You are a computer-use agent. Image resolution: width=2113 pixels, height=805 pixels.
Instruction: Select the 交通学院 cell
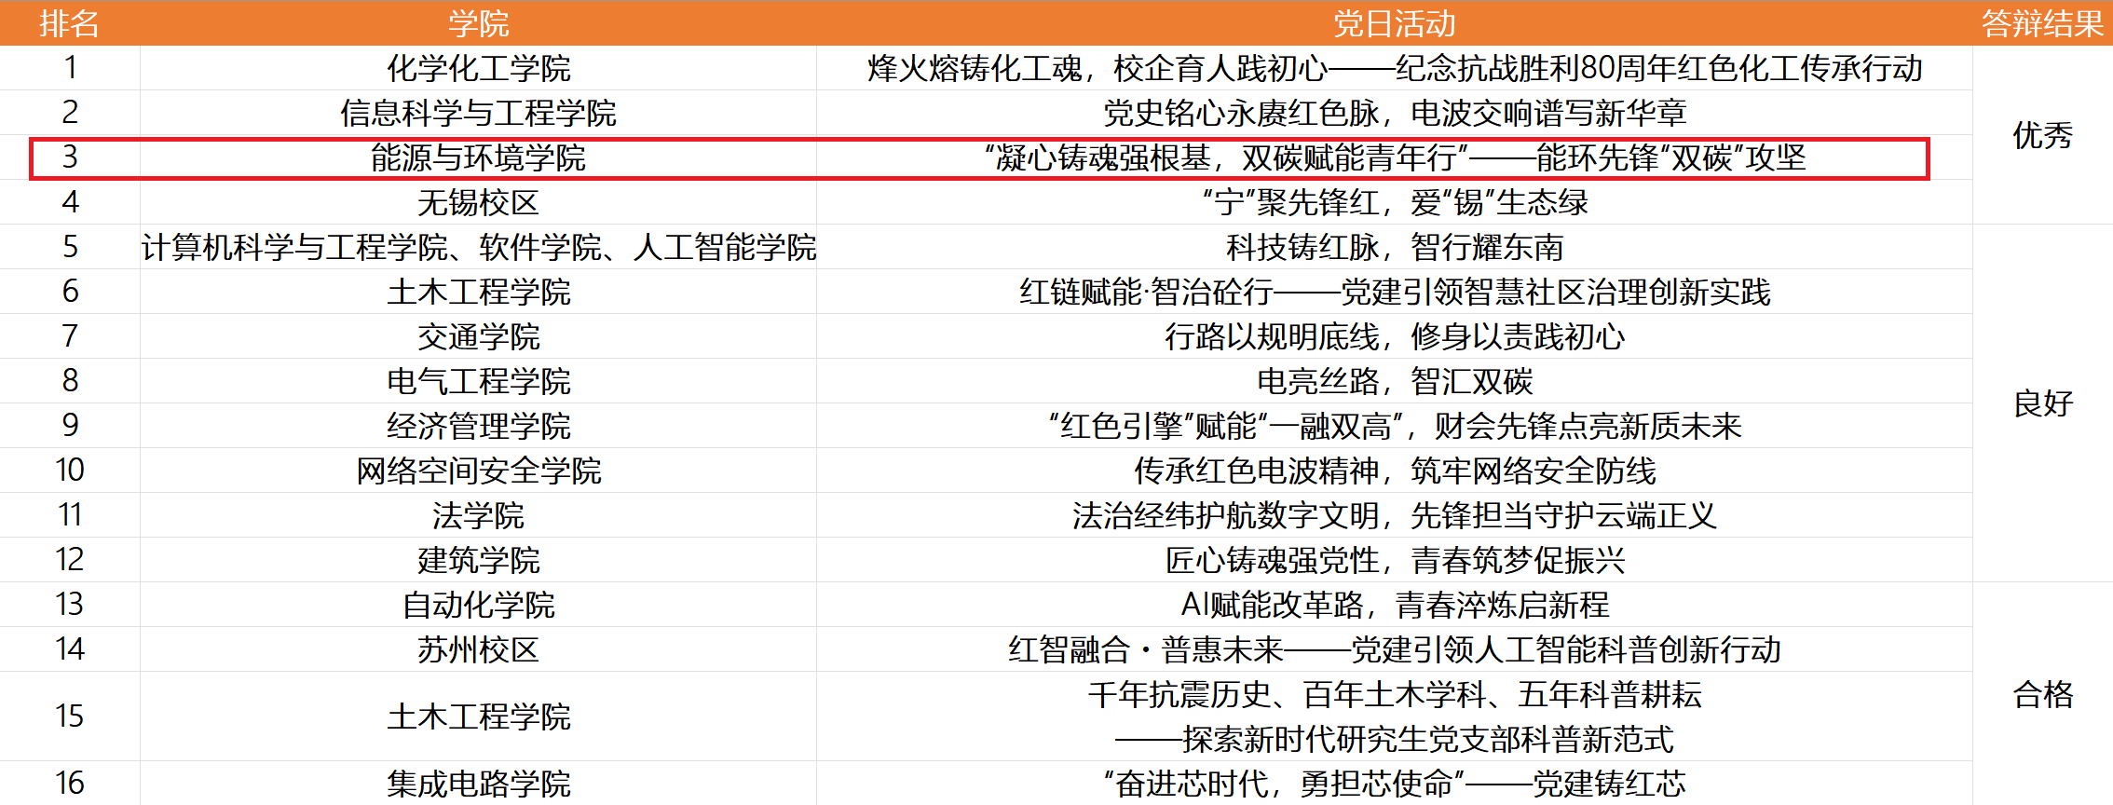[x=478, y=336]
